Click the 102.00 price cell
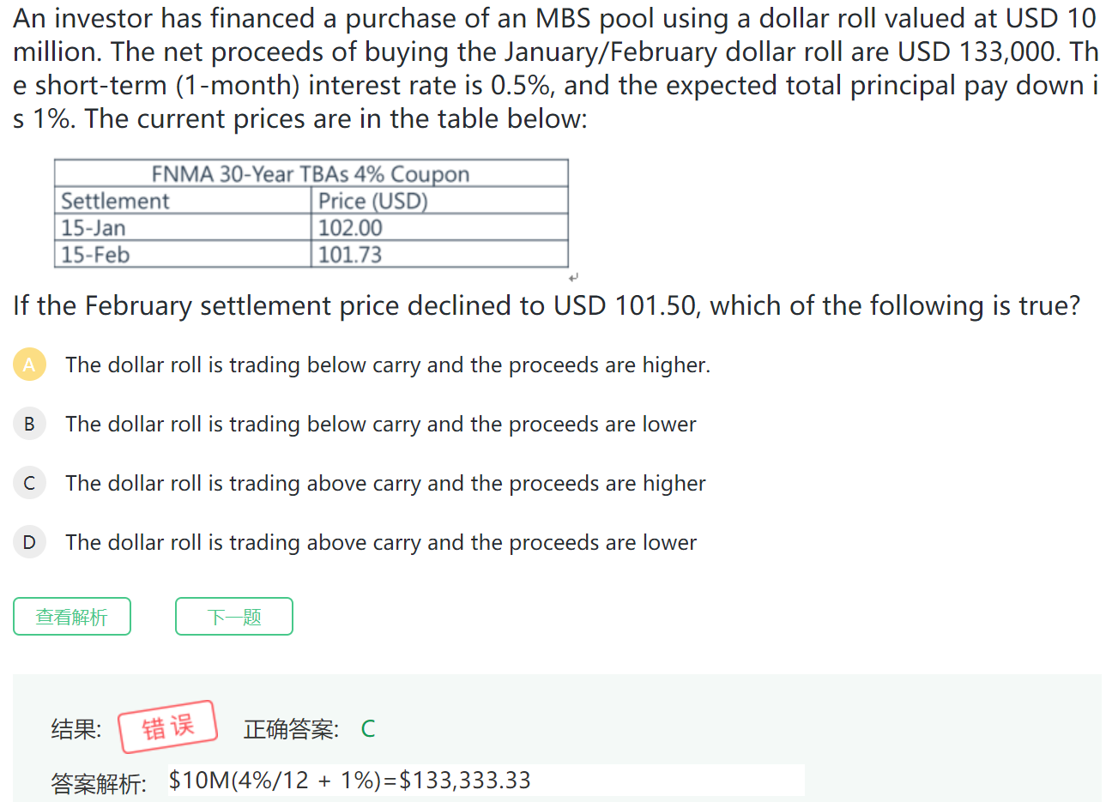 pyautogui.click(x=350, y=228)
